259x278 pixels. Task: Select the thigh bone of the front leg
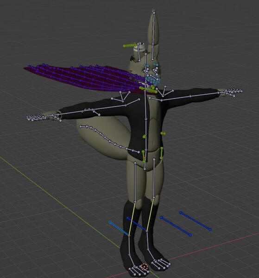tap(135, 182)
